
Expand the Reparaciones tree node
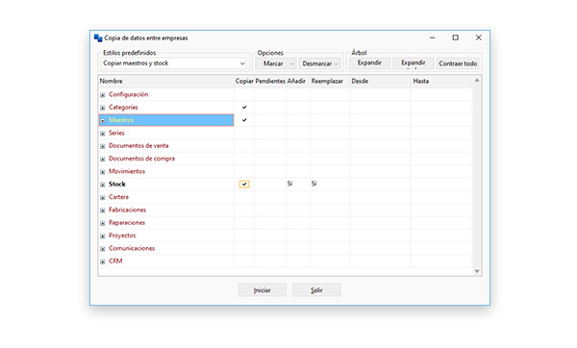pyautogui.click(x=103, y=223)
